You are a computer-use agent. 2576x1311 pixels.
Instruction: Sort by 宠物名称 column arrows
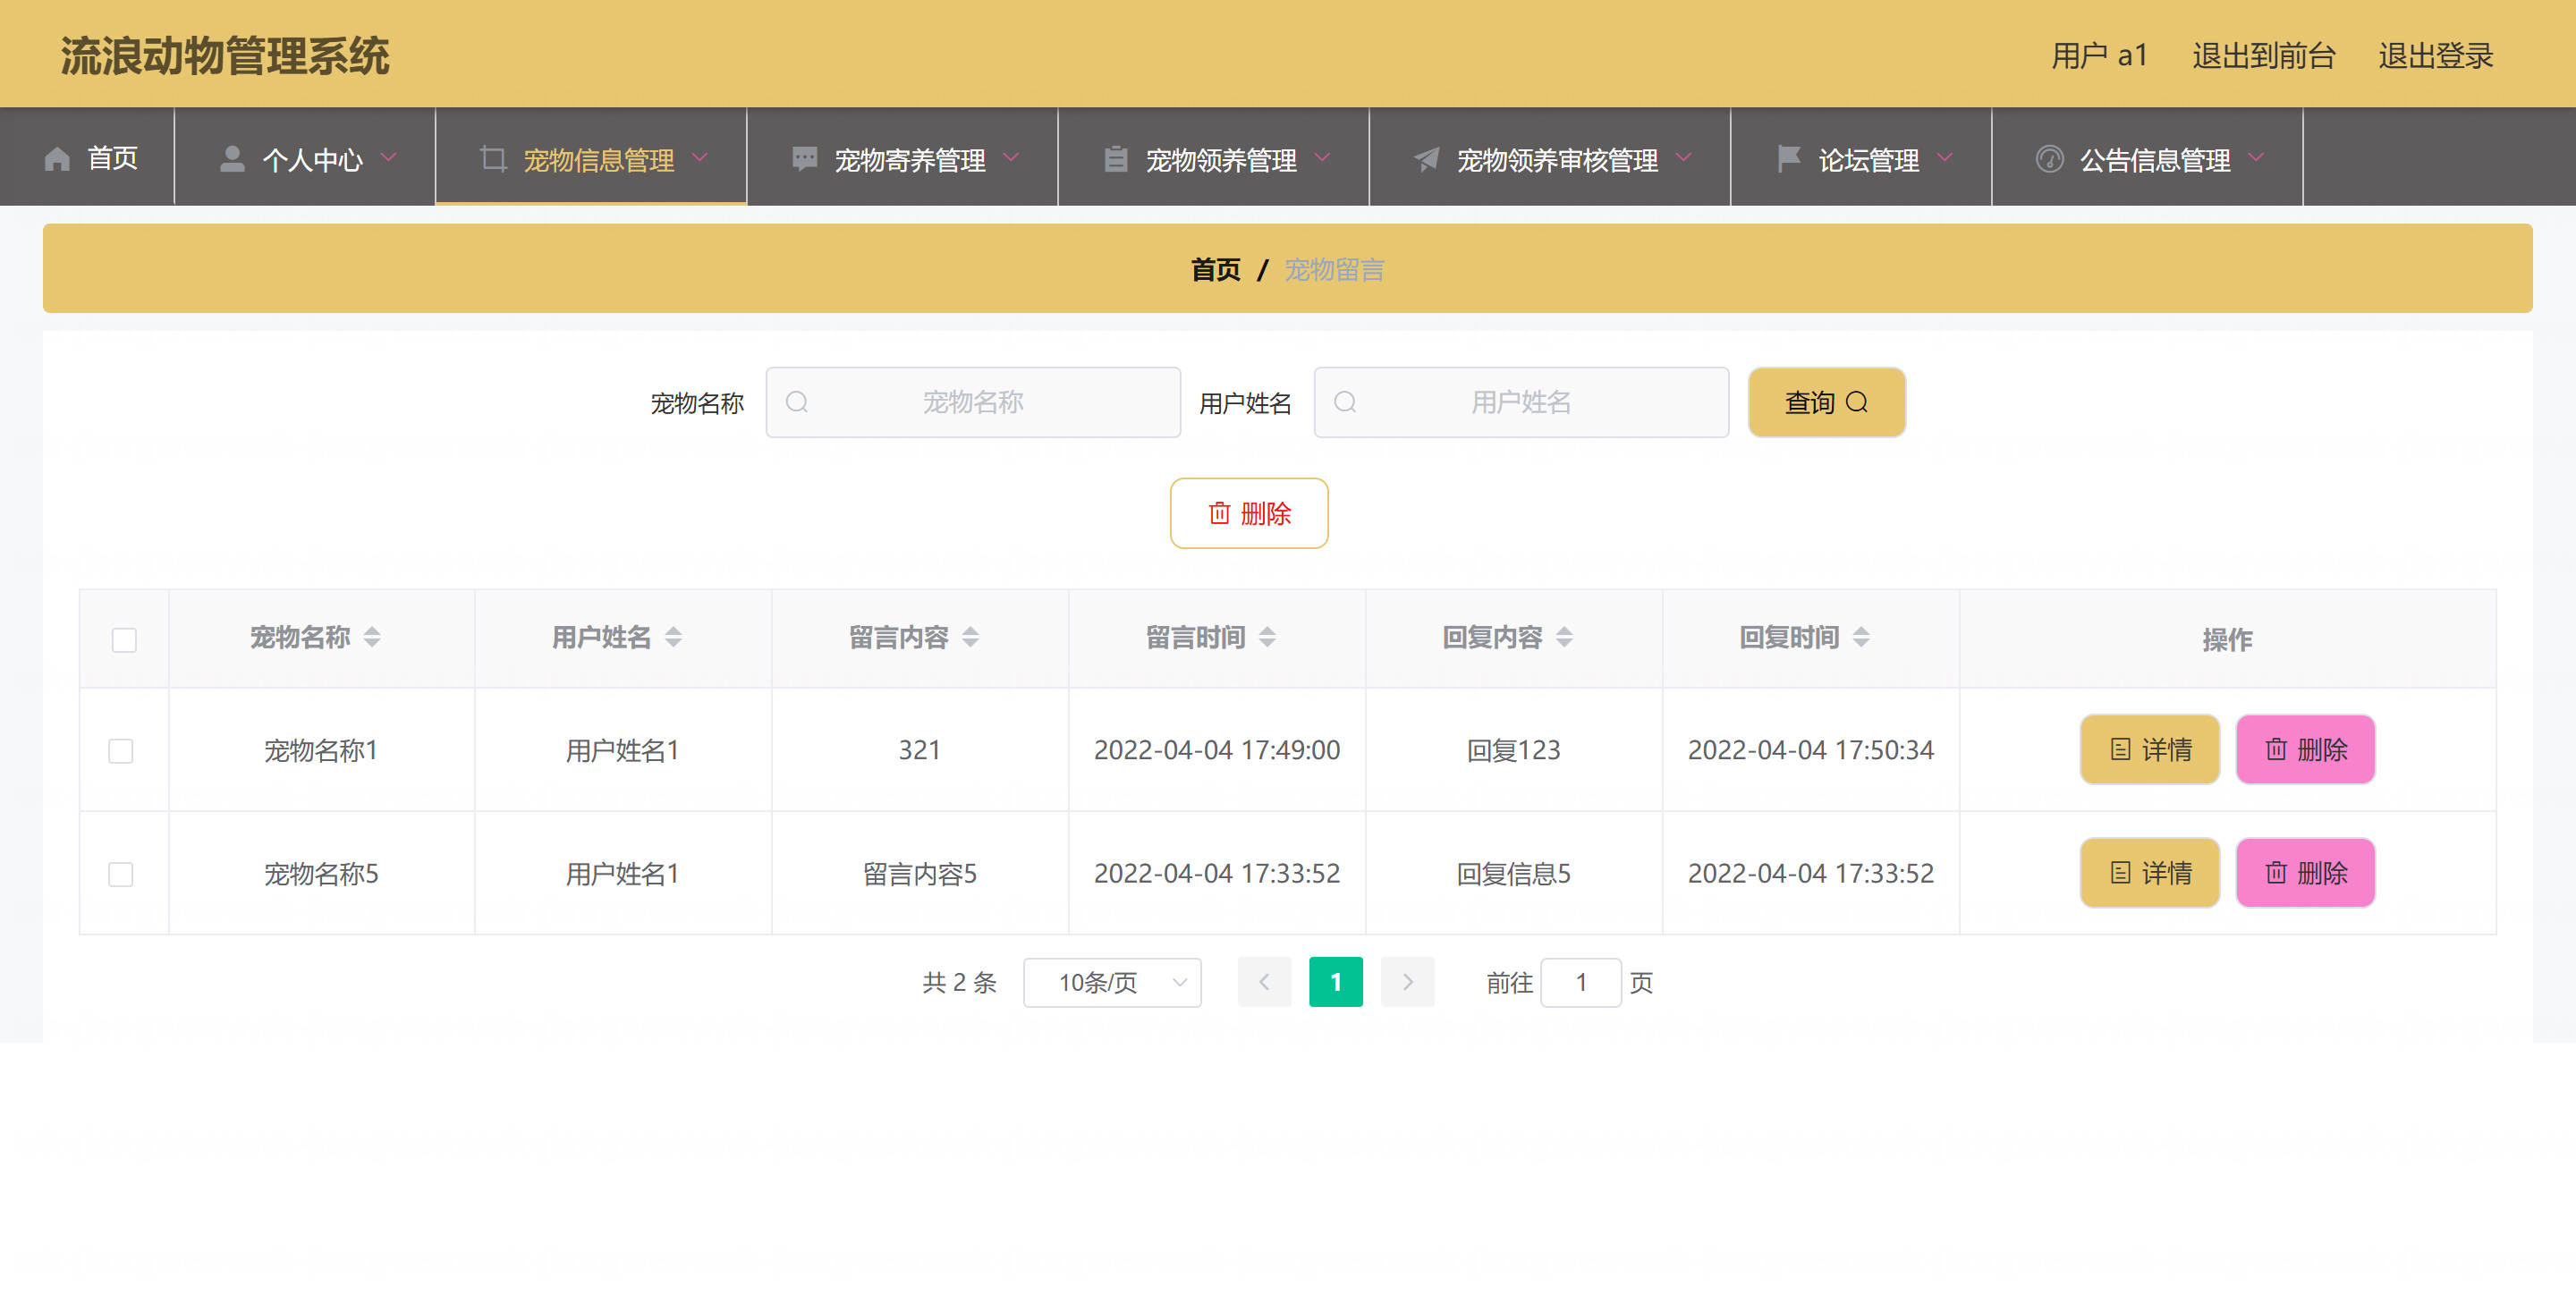point(372,637)
